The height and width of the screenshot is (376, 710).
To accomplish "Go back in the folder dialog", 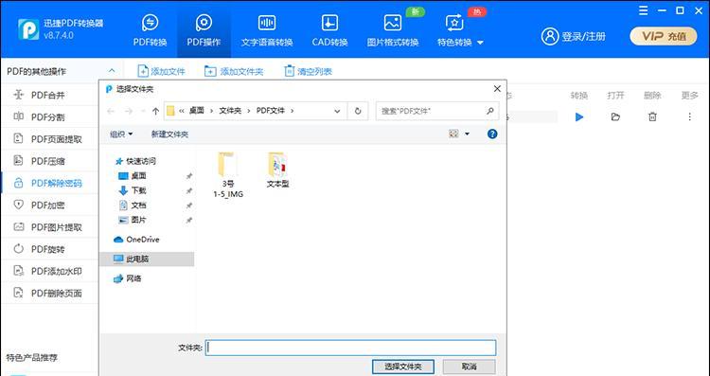I will (x=111, y=111).
